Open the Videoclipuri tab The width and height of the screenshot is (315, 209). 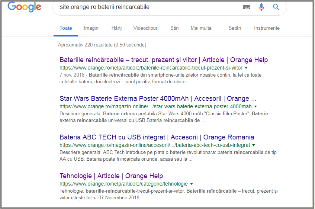click(146, 28)
